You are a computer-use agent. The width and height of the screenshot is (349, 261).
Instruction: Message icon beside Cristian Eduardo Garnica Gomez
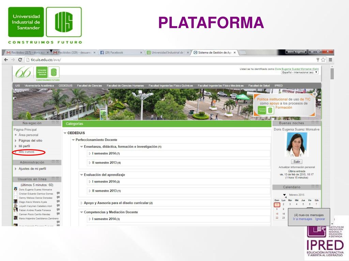click(58, 193)
